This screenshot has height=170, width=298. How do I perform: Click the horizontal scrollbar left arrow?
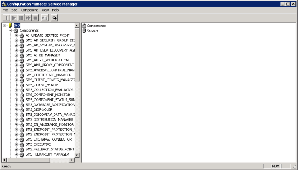(4, 160)
